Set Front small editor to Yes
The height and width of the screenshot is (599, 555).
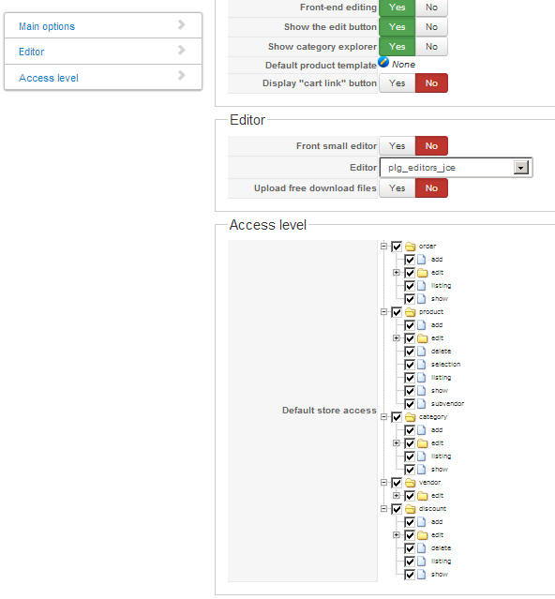tap(397, 146)
